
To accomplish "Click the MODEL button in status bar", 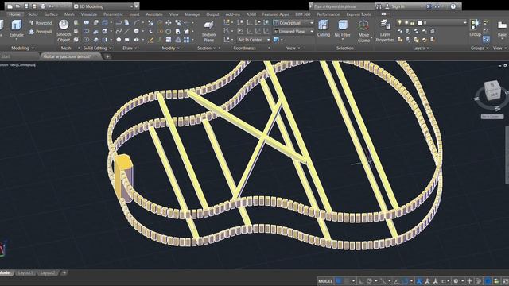I will (x=325, y=281).
